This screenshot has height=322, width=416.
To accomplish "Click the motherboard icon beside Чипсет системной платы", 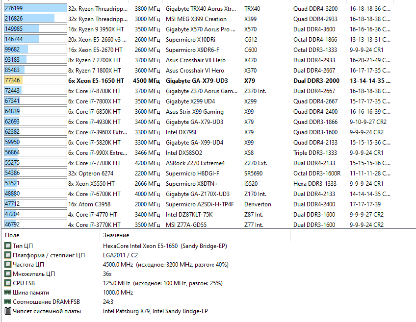I will [8, 311].
